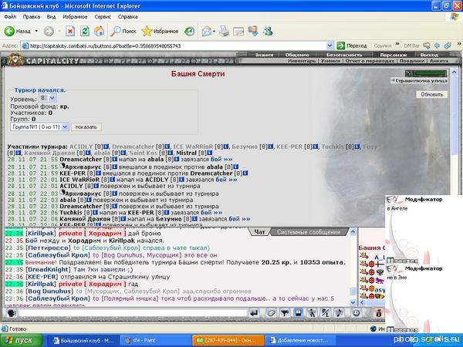Open the Файл menu
The height and width of the screenshot is (347, 463).
pyautogui.click(x=10, y=17)
